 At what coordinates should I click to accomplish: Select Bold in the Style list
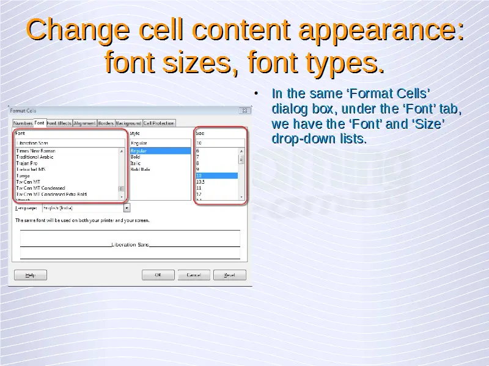pyautogui.click(x=135, y=157)
